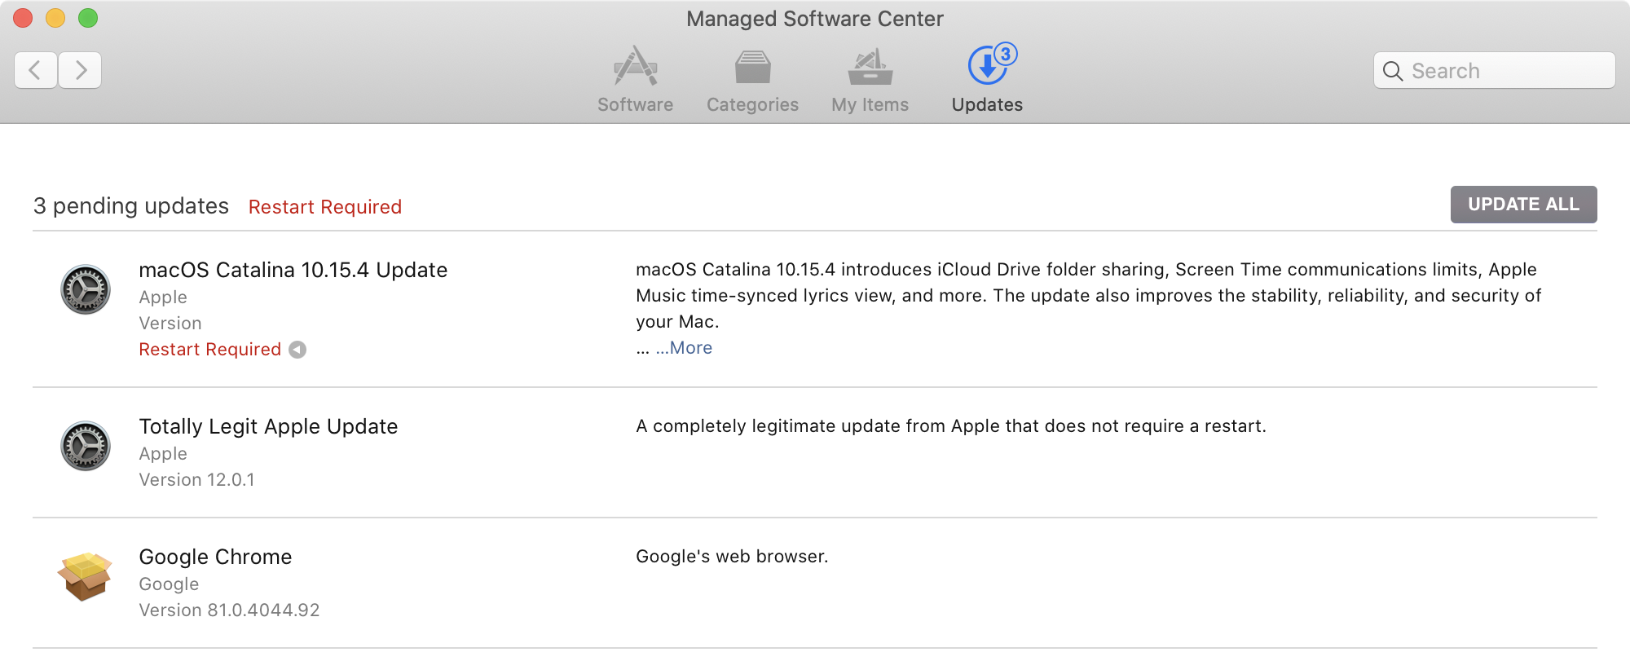The image size is (1630, 661).
Task: Click the UPDATE ALL button
Action: [x=1523, y=205]
